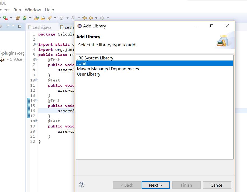Image resolution: width=247 pixels, height=192 pixels.
Task: Click the Open Task folder icon
Action: click(x=43, y=18)
